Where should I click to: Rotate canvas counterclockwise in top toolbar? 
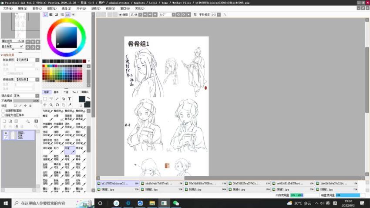178,15
